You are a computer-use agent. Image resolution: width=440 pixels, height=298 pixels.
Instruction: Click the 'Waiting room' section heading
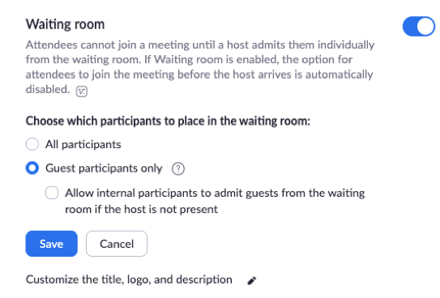[x=65, y=24]
